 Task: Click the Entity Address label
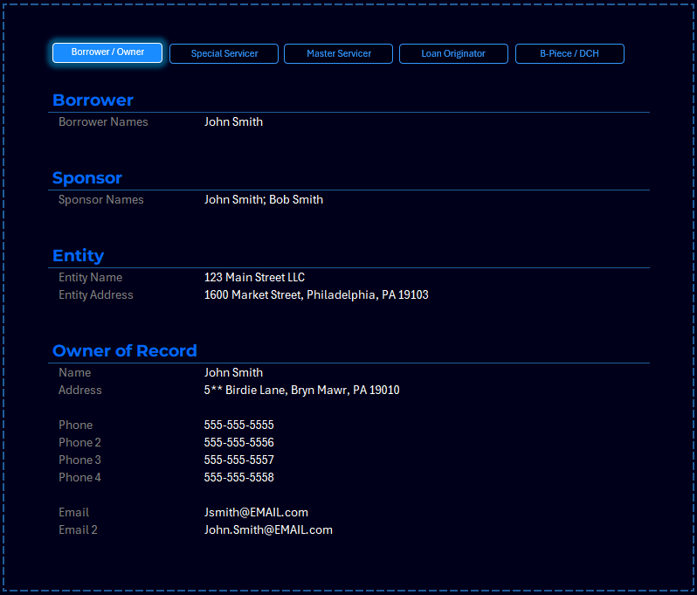[95, 294]
